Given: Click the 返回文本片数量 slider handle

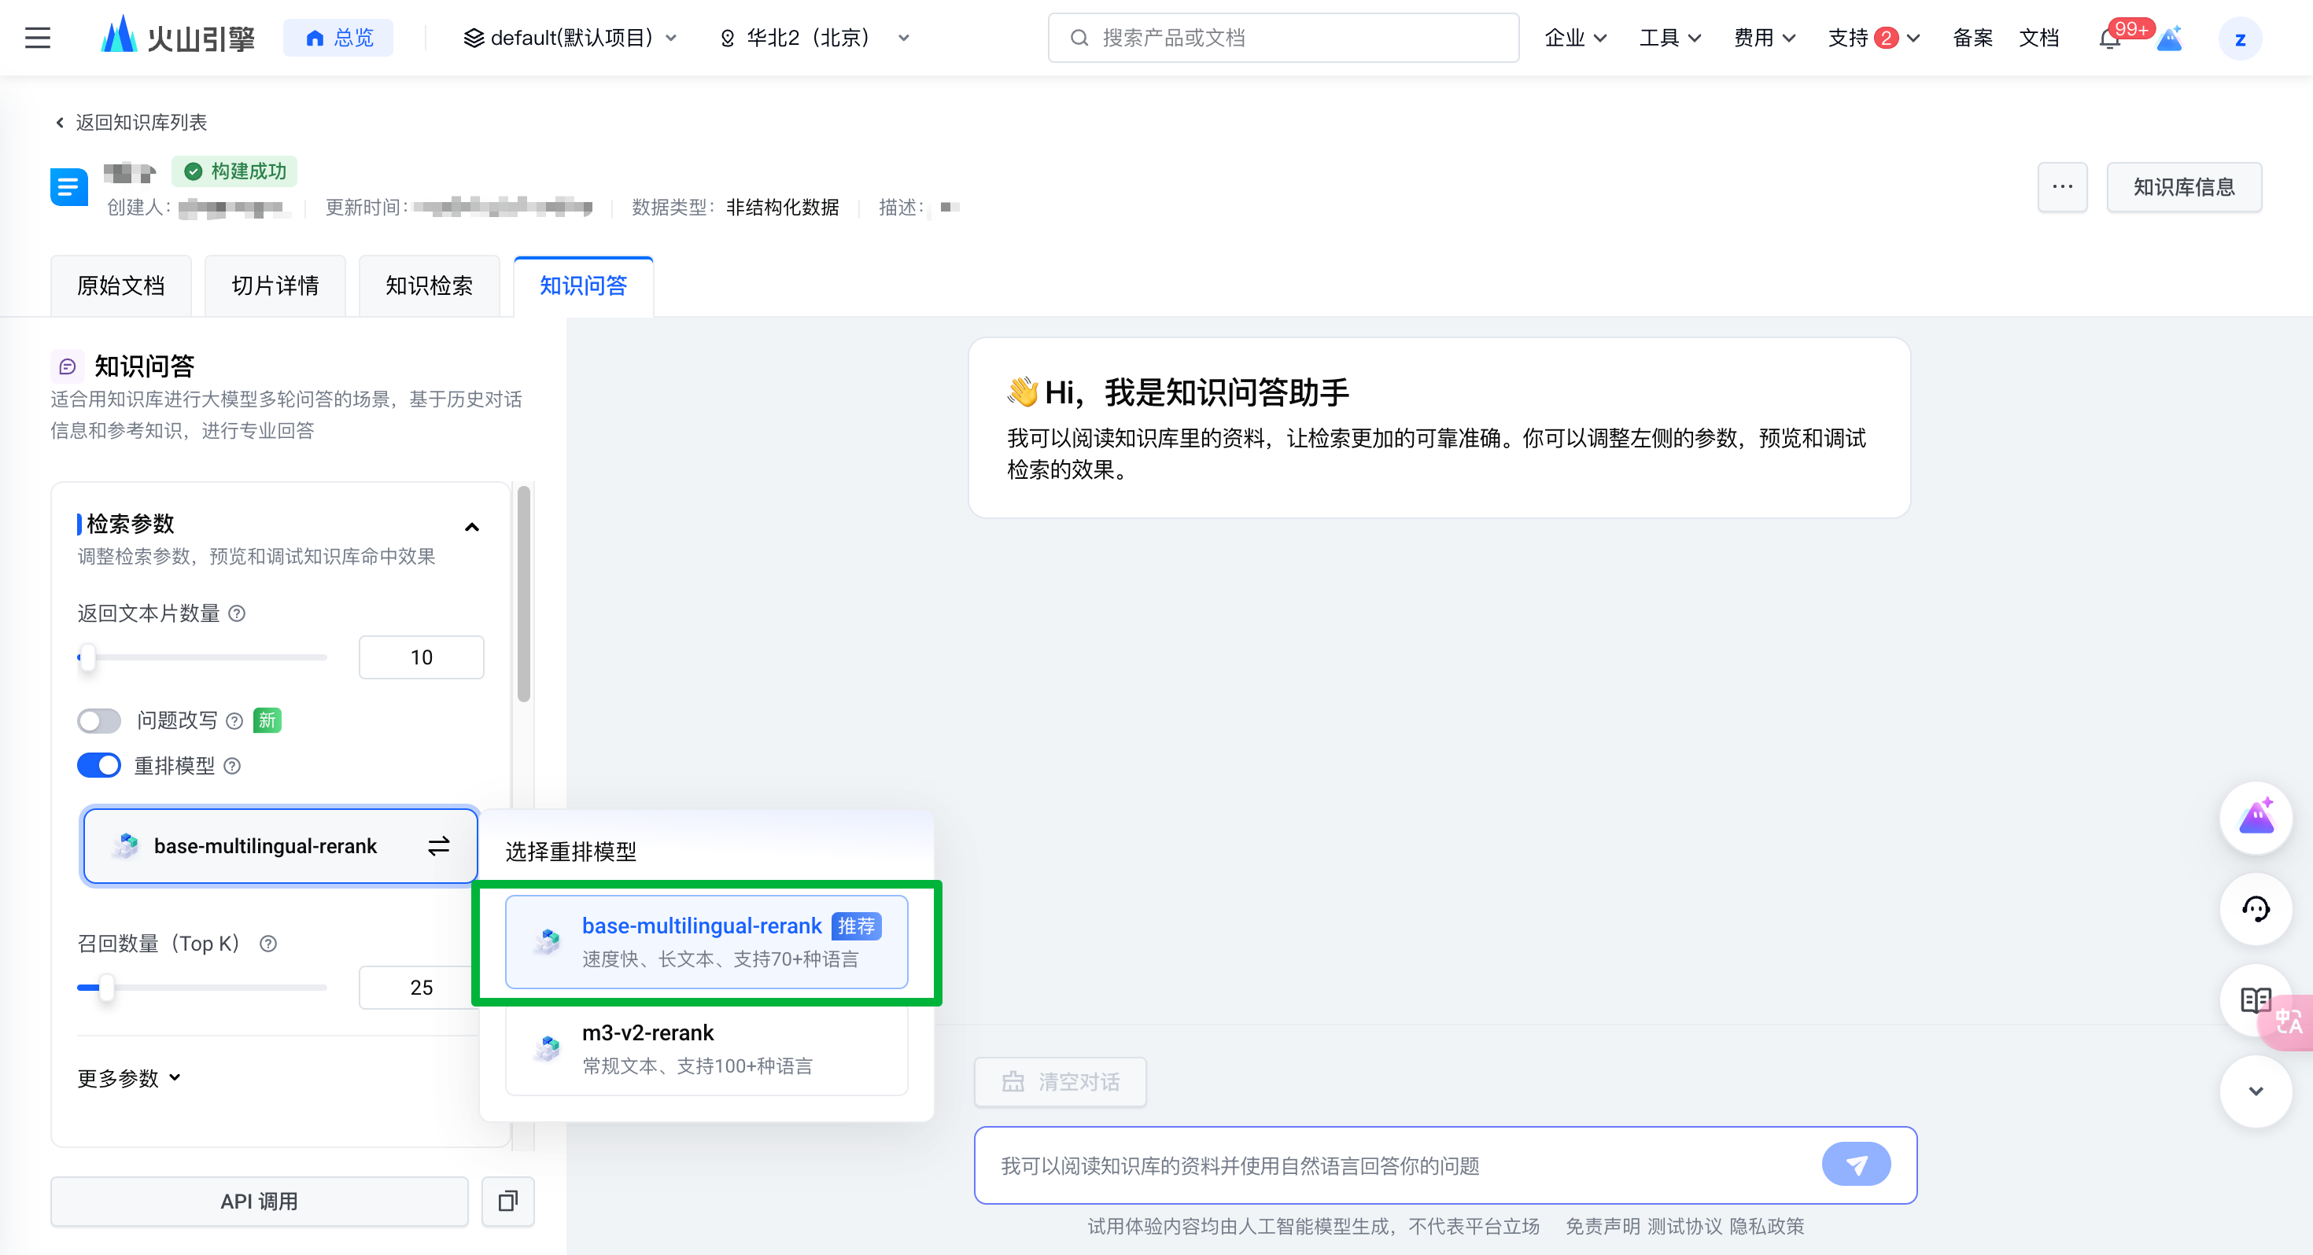Looking at the screenshot, I should point(87,657).
